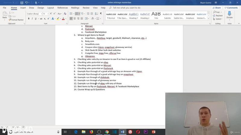Open the Comments button

pos(231,8)
